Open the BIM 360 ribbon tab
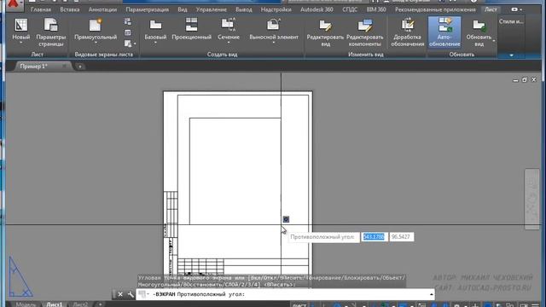Screen dimensions: 546x307 tap(376, 9)
